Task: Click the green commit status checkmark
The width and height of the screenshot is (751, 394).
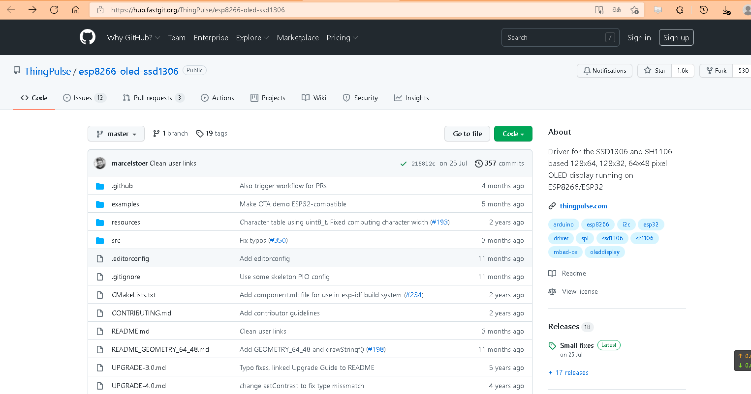Action: click(404, 164)
